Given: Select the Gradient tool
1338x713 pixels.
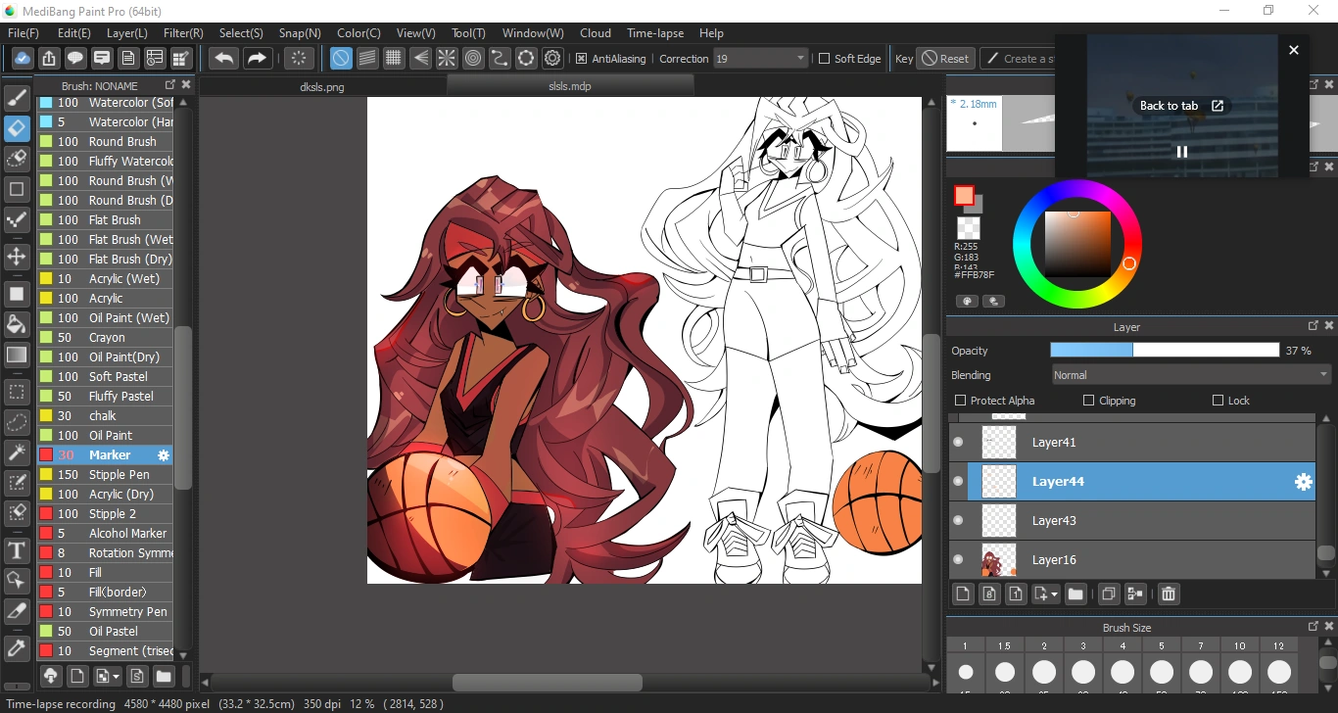Looking at the screenshot, I should tap(16, 355).
